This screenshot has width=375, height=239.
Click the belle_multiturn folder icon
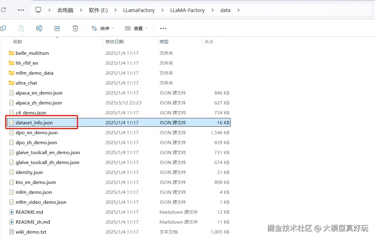11,53
